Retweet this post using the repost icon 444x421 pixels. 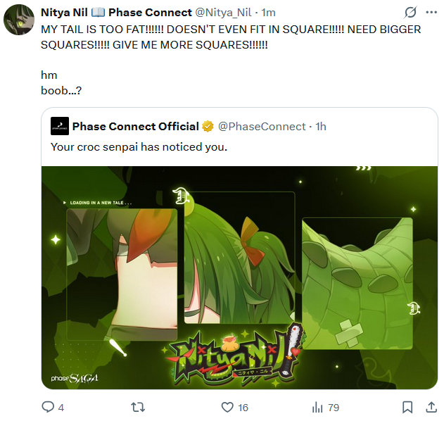pyautogui.click(x=138, y=408)
